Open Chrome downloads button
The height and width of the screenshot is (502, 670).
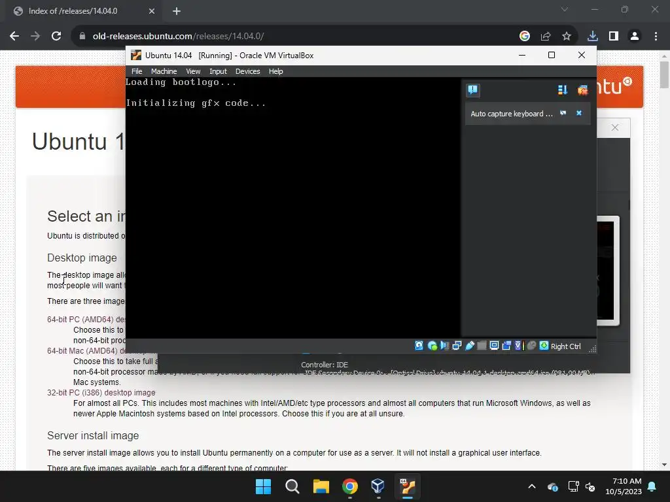tap(592, 37)
